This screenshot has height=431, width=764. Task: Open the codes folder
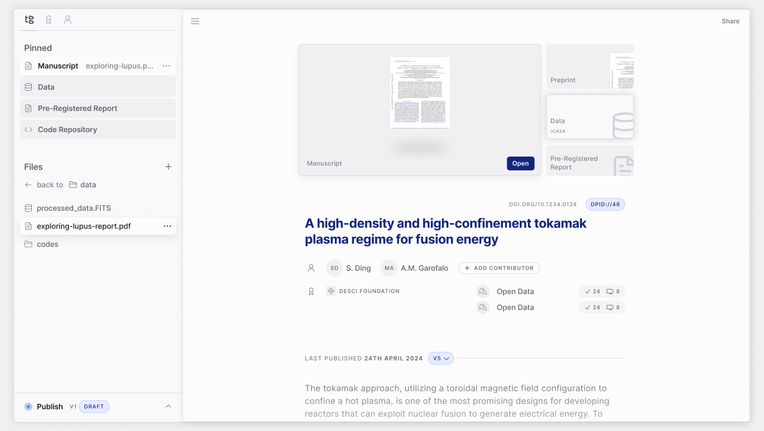(47, 244)
